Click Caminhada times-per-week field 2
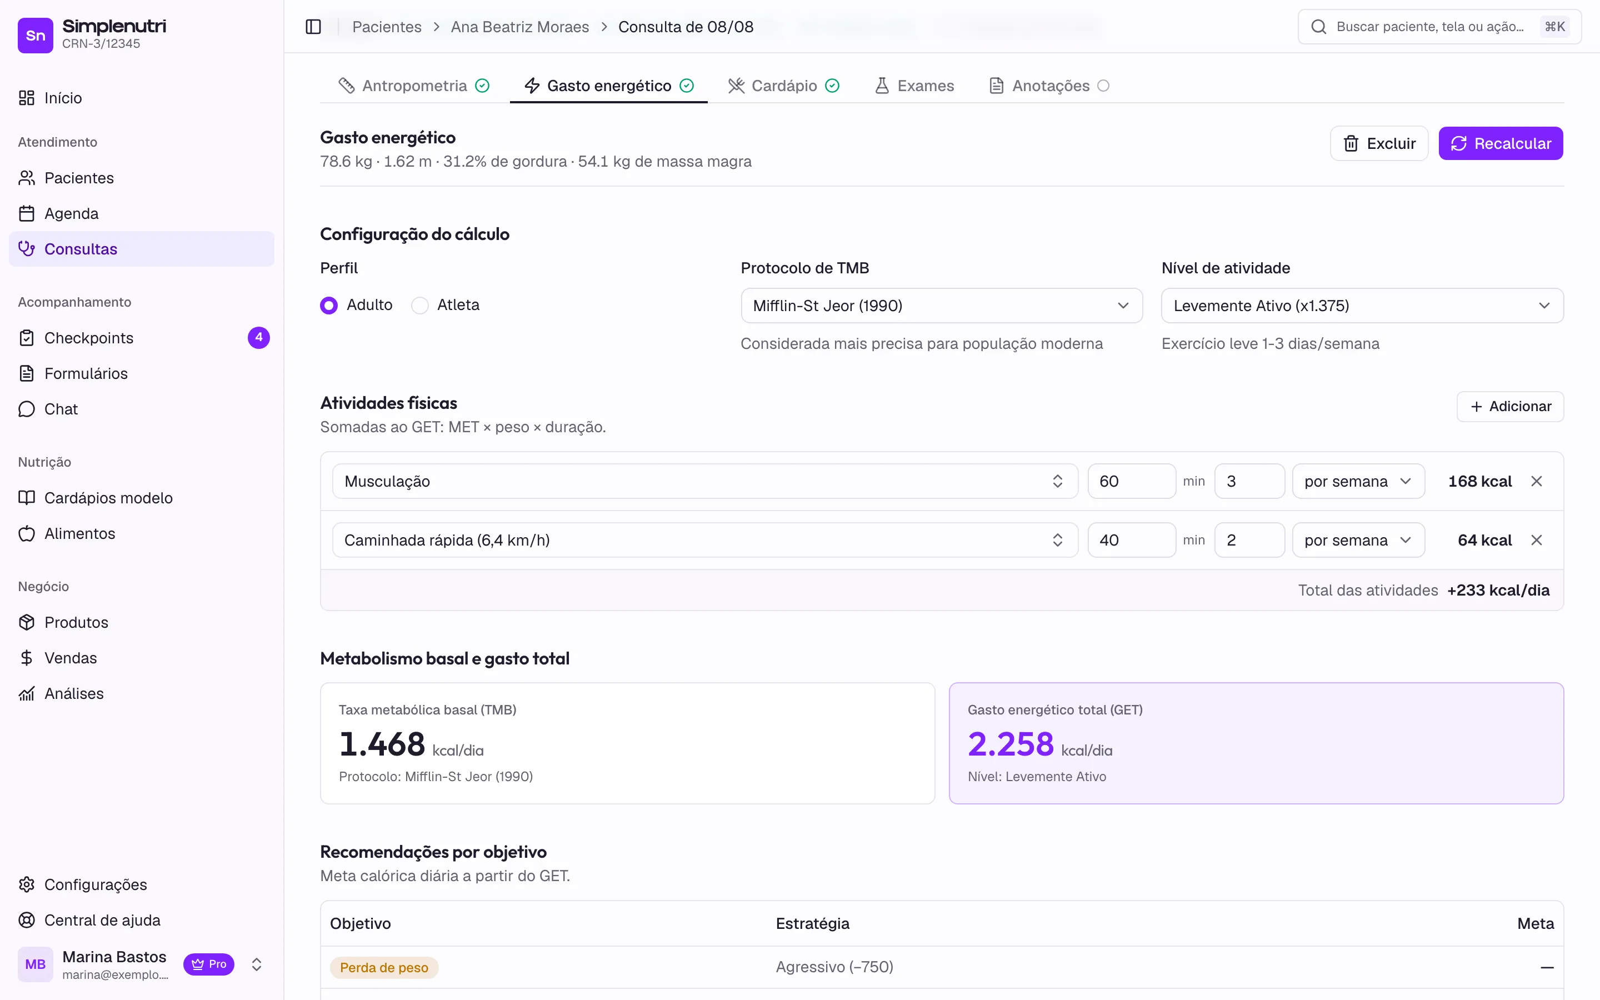 pos(1249,541)
